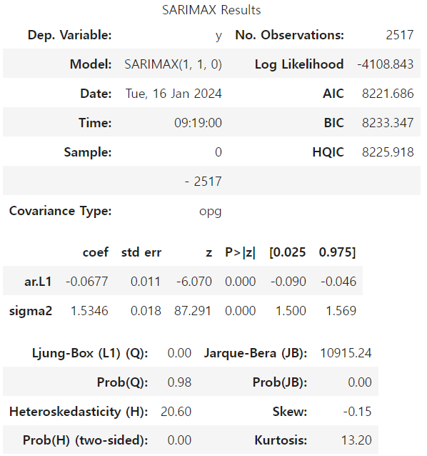Select the ar.L1 lower bound -0.090

coord(288,282)
